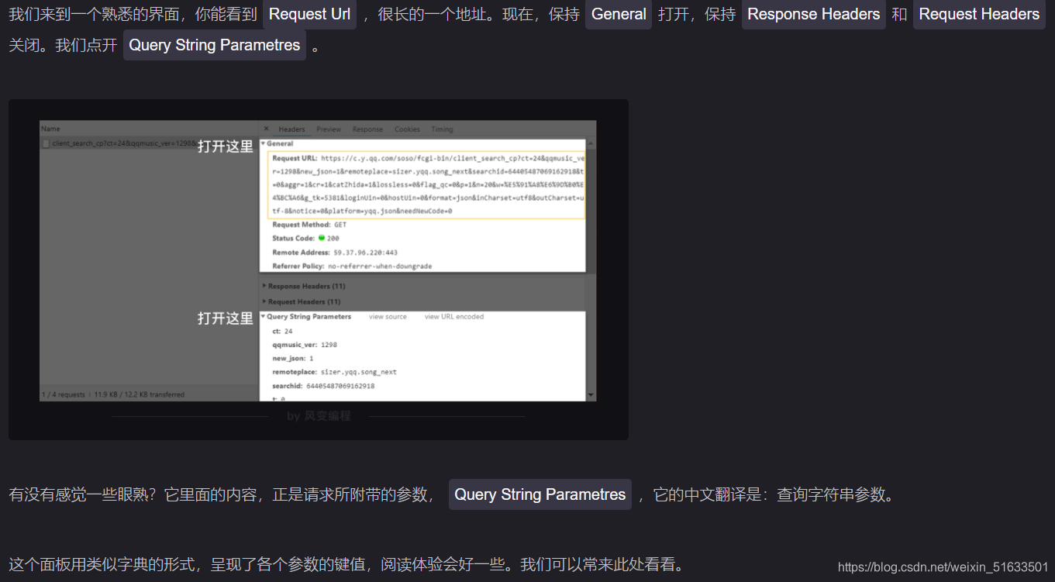
Task: Click the "qqmusic_ver: 1298" parameter row
Action: (x=305, y=345)
